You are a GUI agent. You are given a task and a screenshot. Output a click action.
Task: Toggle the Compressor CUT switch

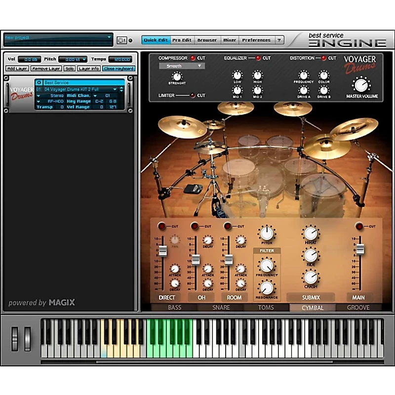(193, 58)
